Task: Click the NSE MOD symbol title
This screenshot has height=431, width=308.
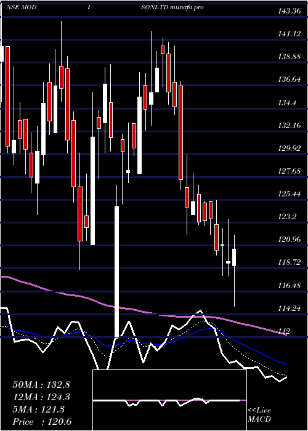Action: click(x=21, y=7)
